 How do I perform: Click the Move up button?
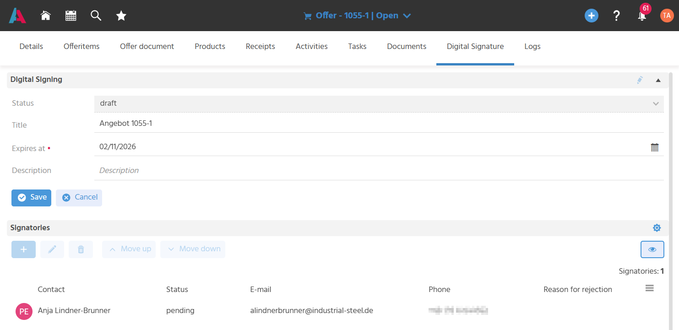129,249
